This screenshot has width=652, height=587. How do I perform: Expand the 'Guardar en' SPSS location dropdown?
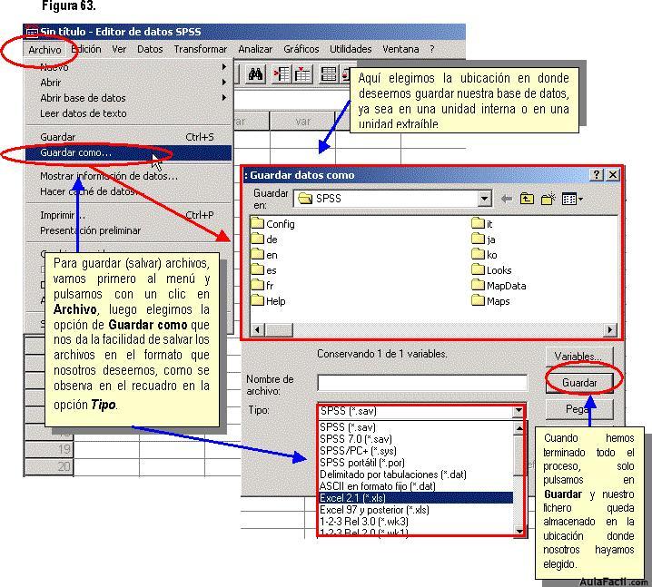[484, 199]
